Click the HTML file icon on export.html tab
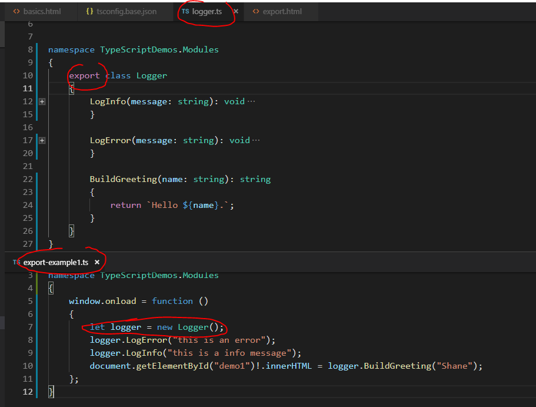 point(255,12)
